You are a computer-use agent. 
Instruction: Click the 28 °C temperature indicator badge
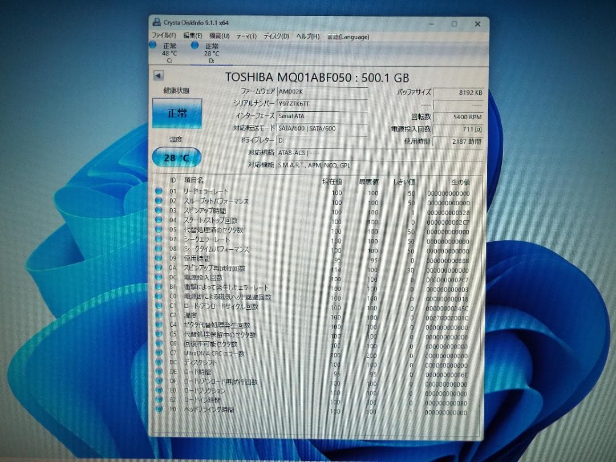click(x=175, y=157)
